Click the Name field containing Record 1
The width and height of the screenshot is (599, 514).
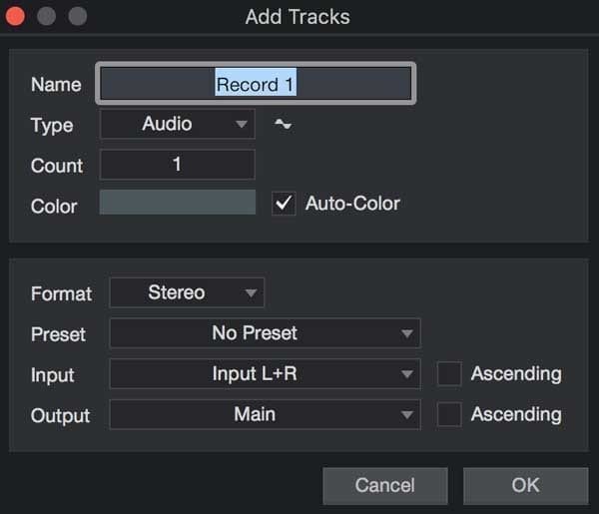[256, 83]
